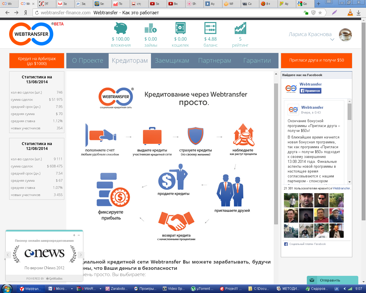
Task: Click the Webtransfer post title in Facebook feed
Action: point(312,107)
